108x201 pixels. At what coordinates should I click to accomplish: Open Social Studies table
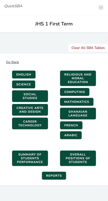30,96
